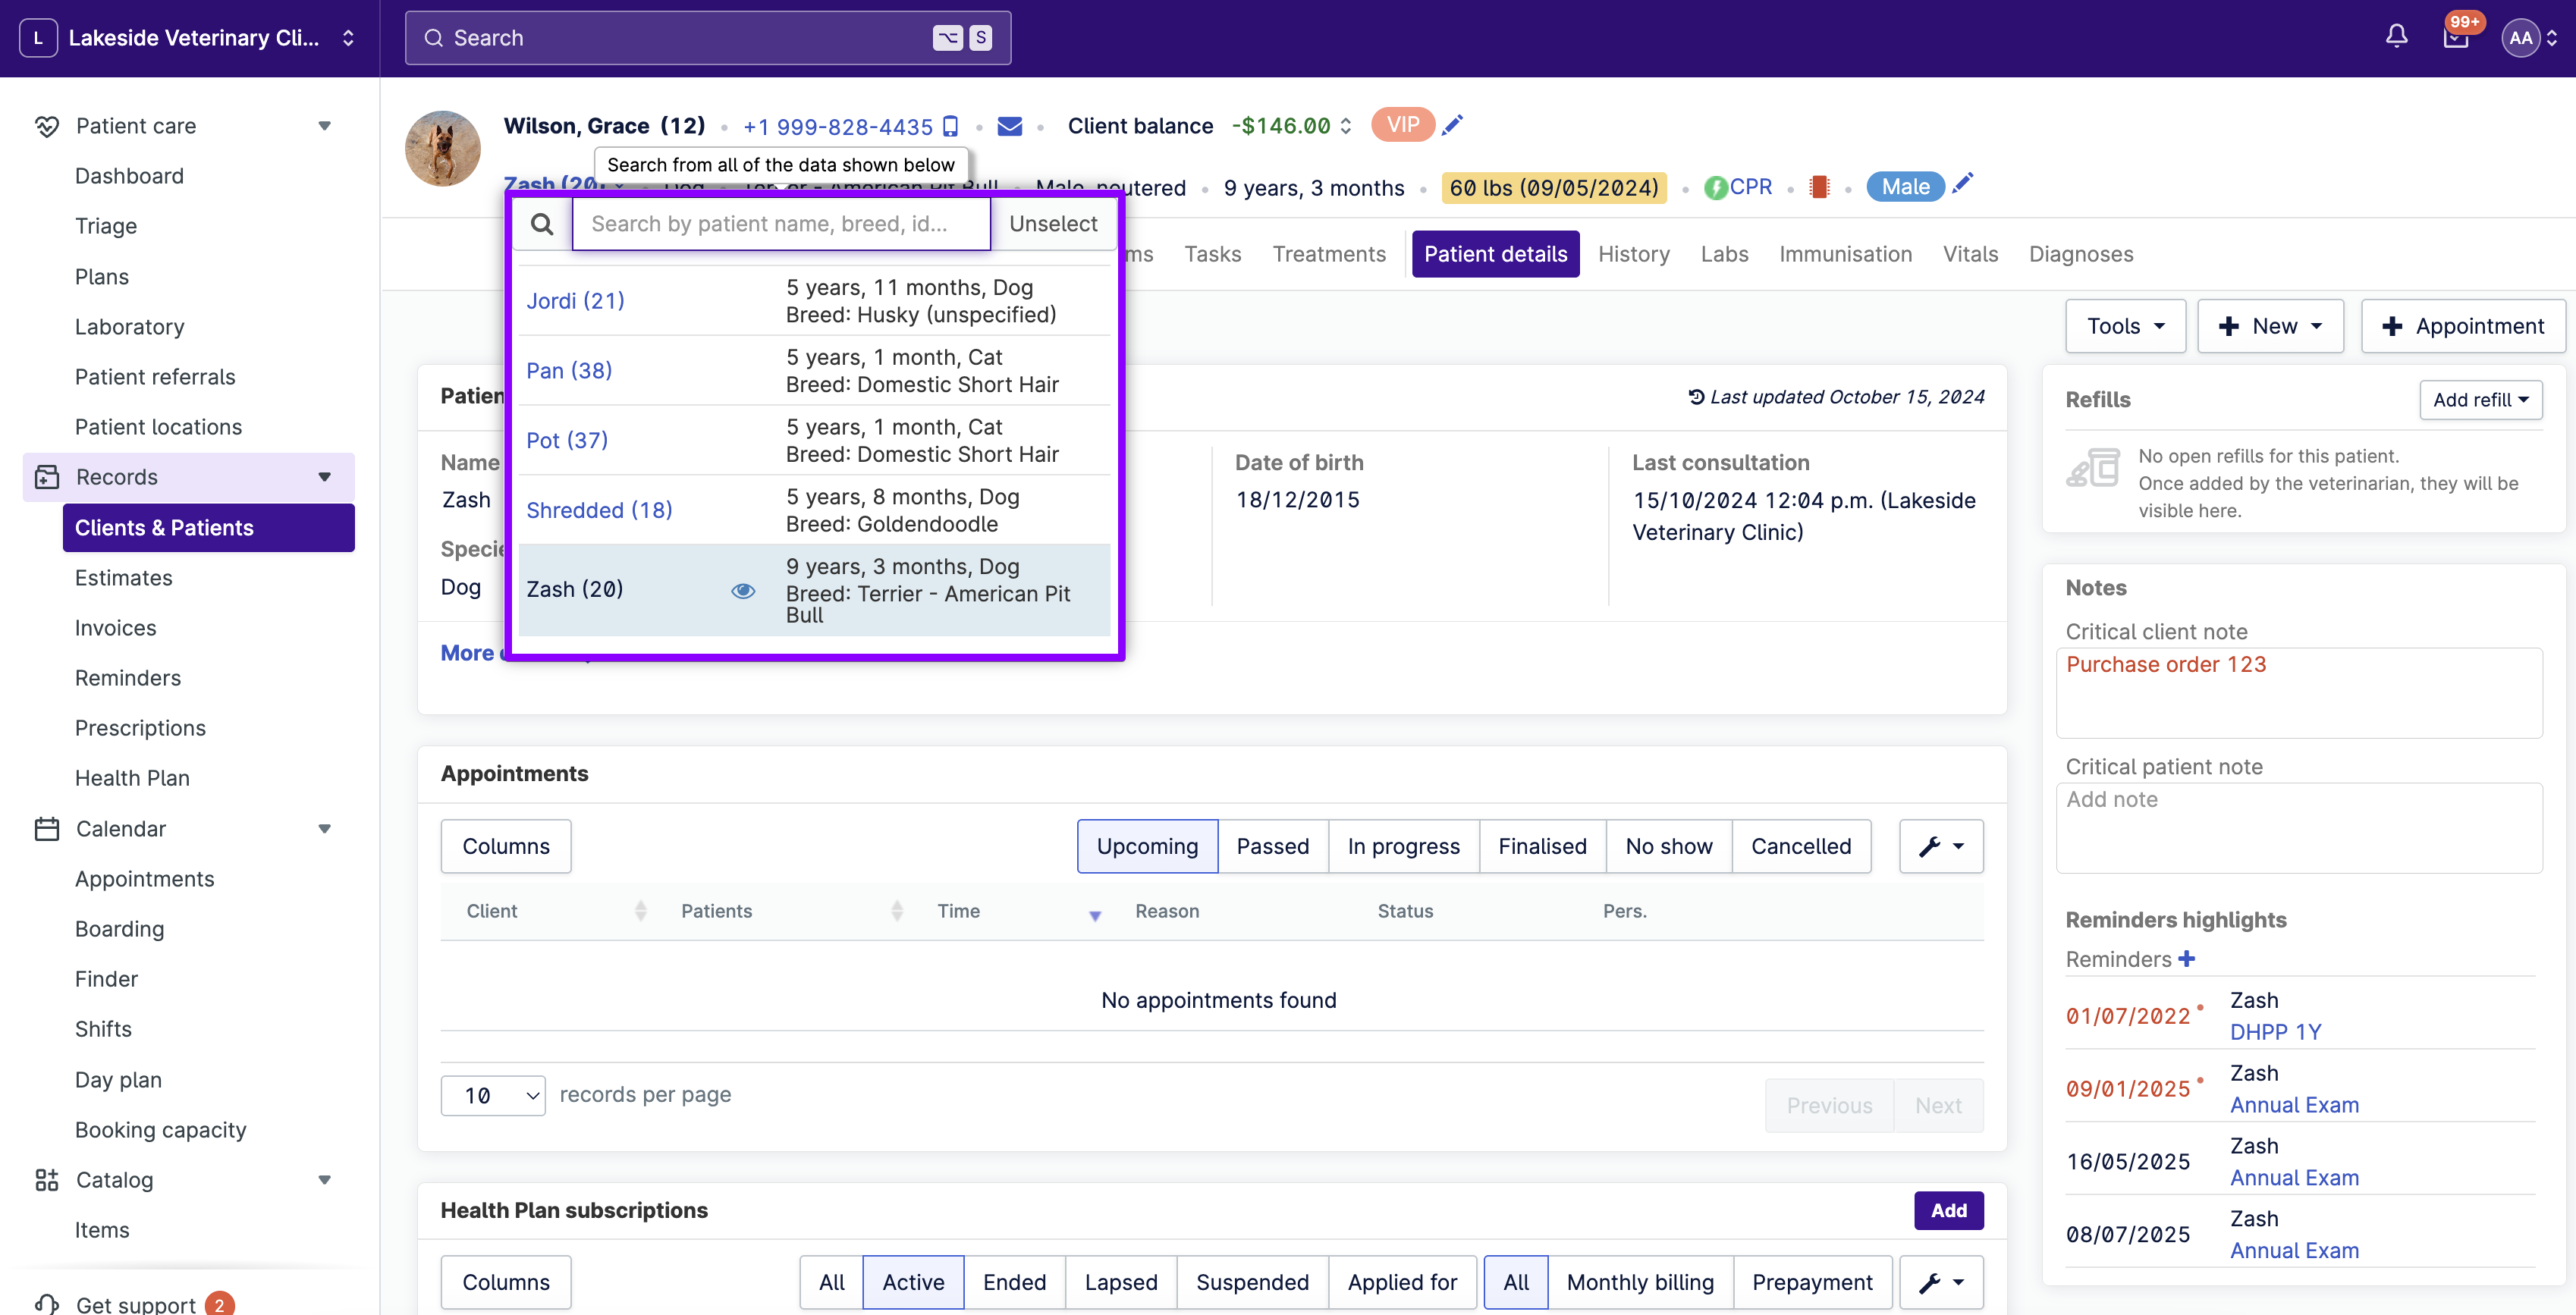This screenshot has width=2576, height=1315.
Task: Click the CPR status badge
Action: (1739, 186)
